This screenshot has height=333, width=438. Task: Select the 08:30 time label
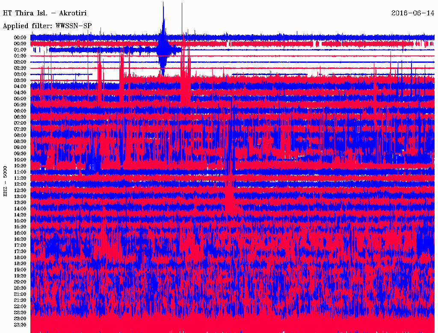pos(20,141)
